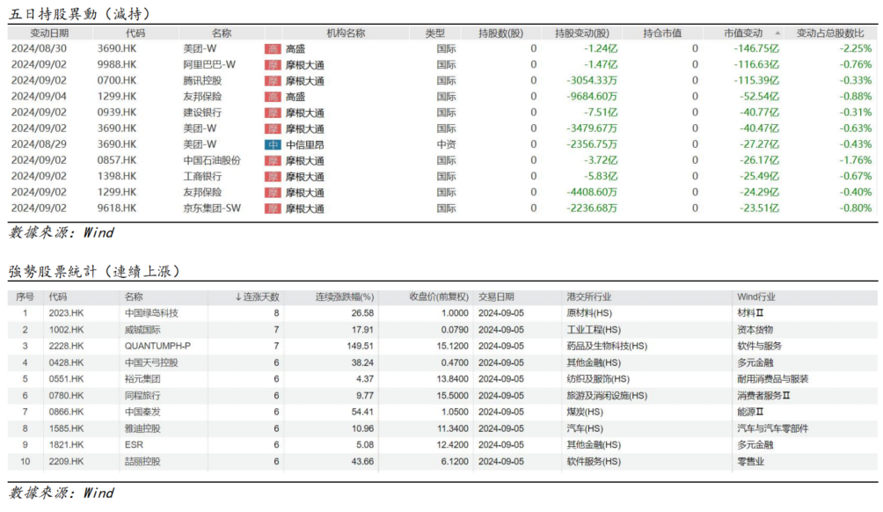Click the red institution badge in the 建设银行 row
This screenshot has height=512, width=883.
click(x=273, y=113)
